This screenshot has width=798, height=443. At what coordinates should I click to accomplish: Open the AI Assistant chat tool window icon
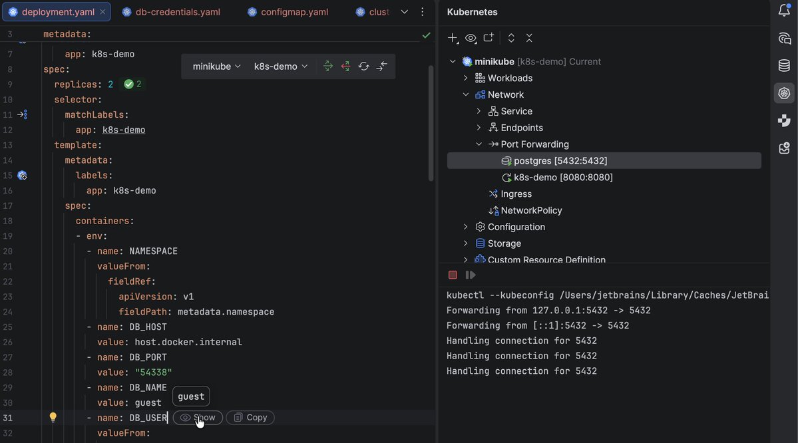click(x=784, y=38)
